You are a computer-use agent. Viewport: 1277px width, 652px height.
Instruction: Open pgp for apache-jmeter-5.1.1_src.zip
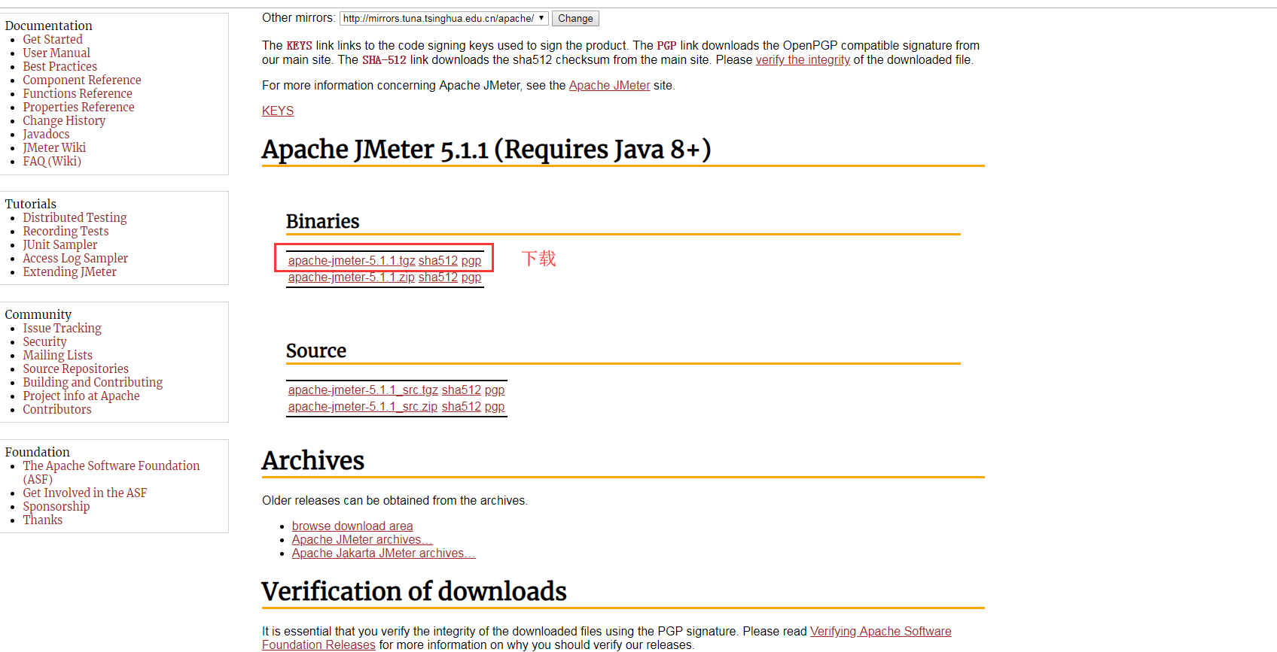click(x=495, y=406)
